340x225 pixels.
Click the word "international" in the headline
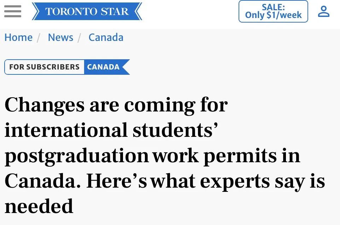point(66,130)
